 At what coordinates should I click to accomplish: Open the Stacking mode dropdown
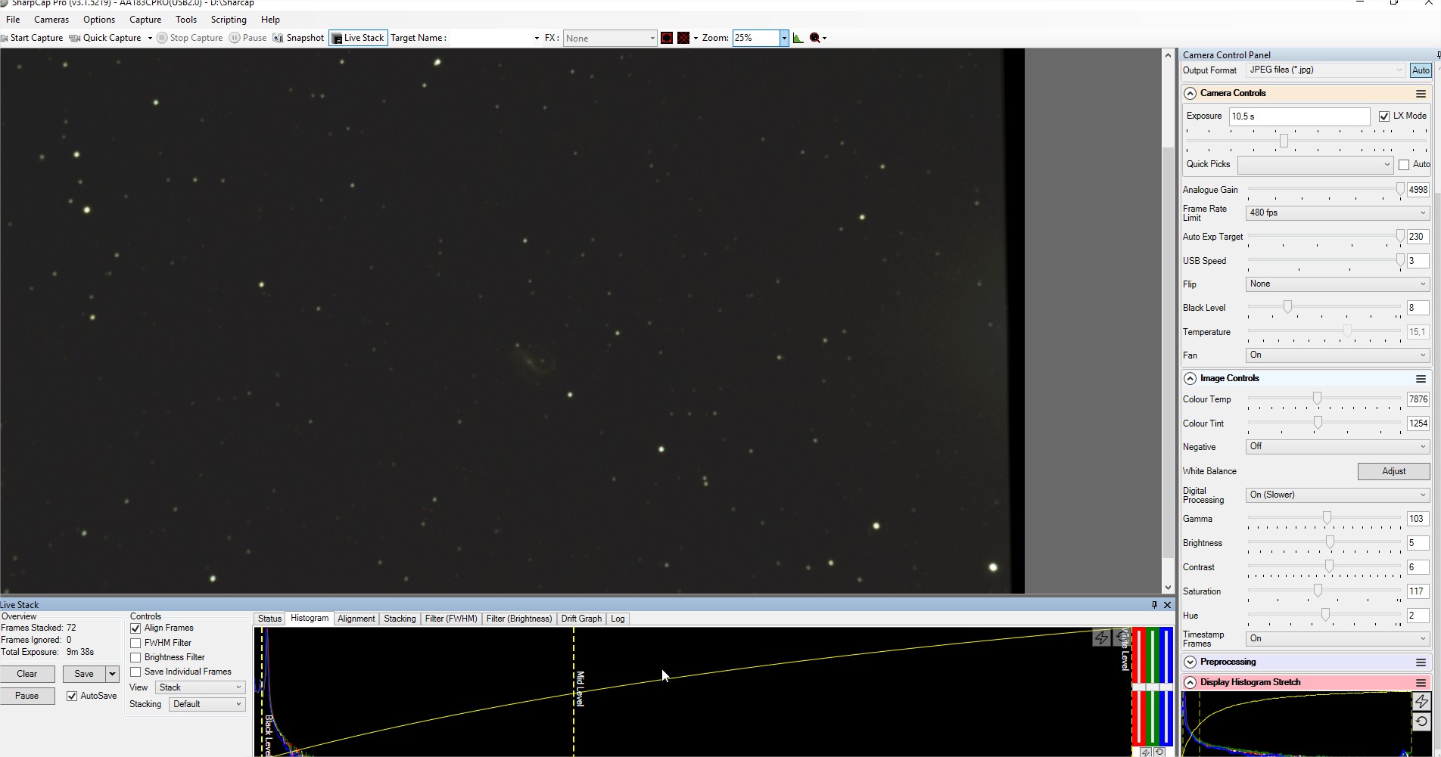click(207, 705)
